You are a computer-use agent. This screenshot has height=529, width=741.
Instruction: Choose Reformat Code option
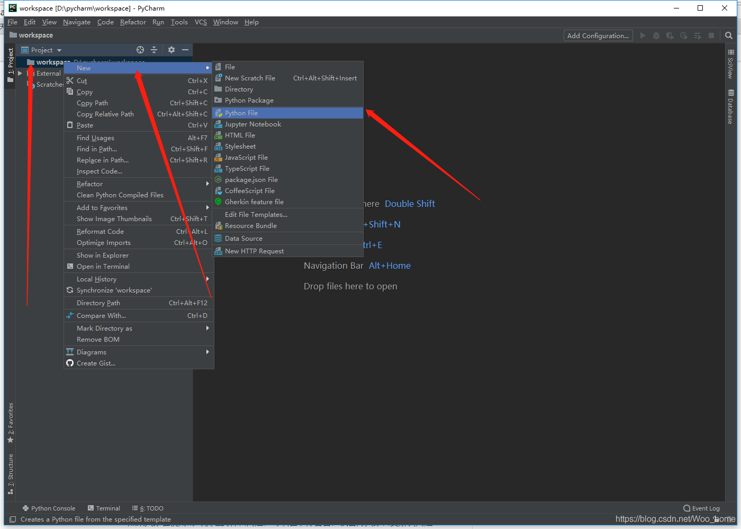click(139, 232)
